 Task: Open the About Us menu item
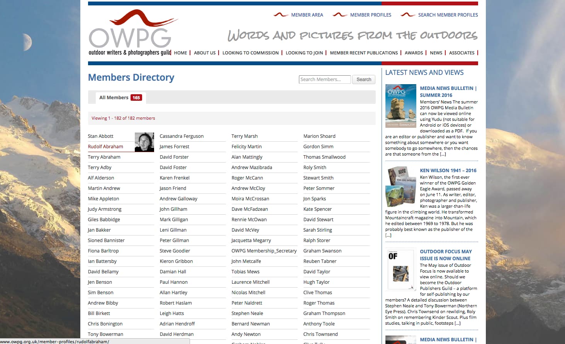click(205, 53)
